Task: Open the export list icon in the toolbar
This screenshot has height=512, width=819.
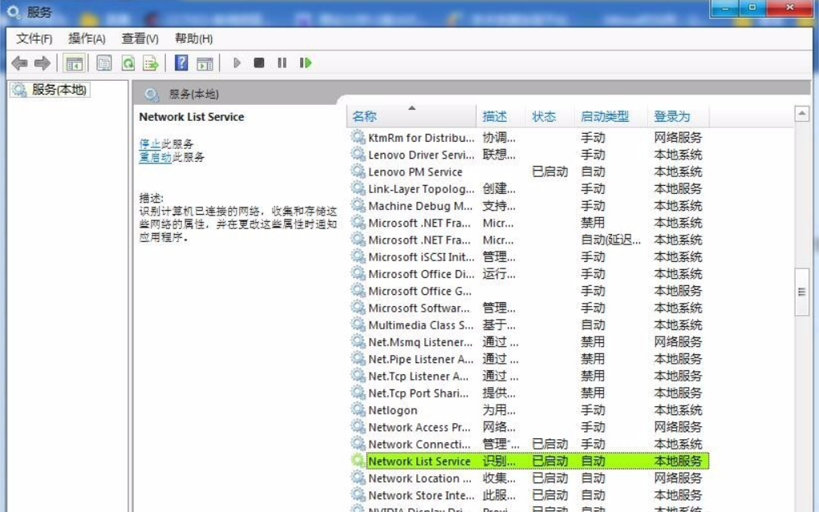Action: [x=149, y=63]
